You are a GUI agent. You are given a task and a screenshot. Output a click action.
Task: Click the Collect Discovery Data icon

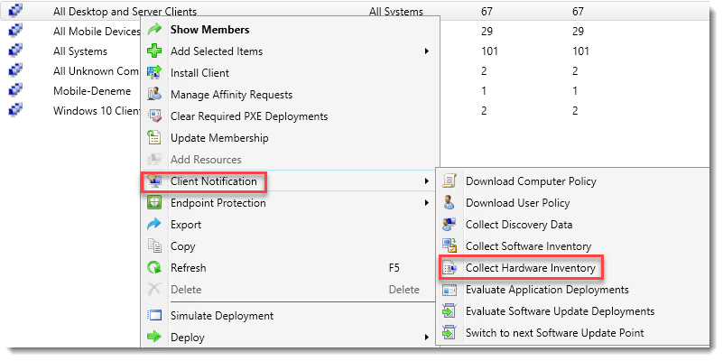pyautogui.click(x=449, y=225)
